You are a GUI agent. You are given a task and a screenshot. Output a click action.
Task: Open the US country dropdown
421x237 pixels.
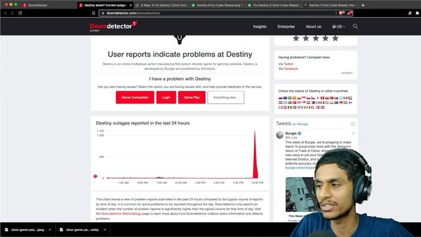point(339,26)
